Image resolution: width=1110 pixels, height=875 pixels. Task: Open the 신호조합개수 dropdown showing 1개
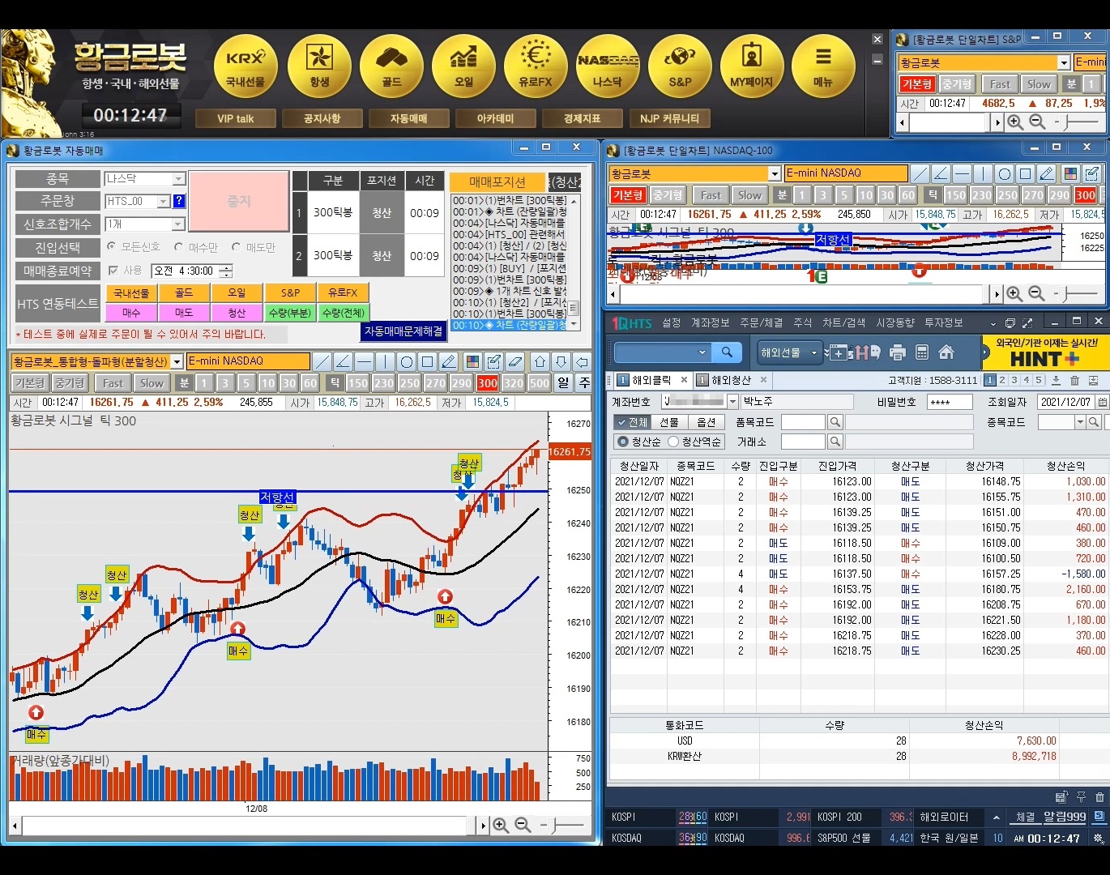179,224
